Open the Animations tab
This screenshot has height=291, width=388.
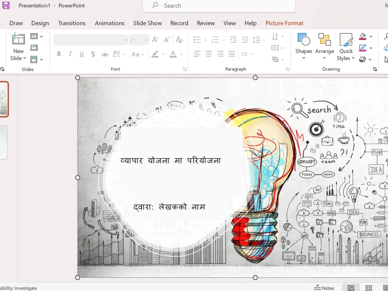(110, 23)
